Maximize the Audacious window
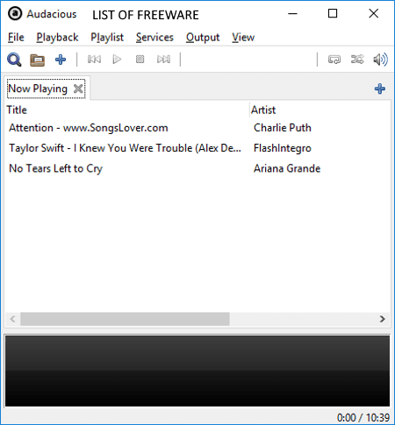The width and height of the screenshot is (395, 425). point(333,13)
